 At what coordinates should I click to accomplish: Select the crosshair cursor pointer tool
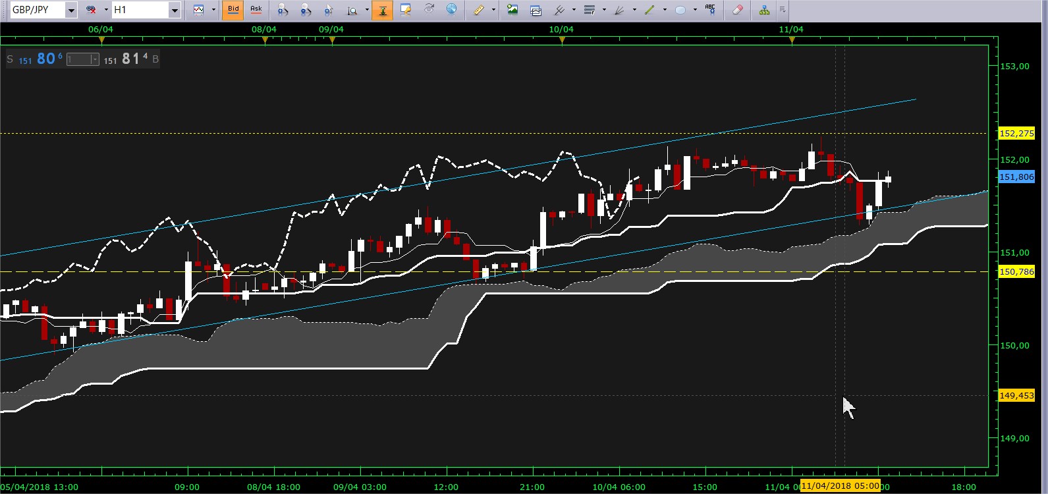[x=329, y=10]
